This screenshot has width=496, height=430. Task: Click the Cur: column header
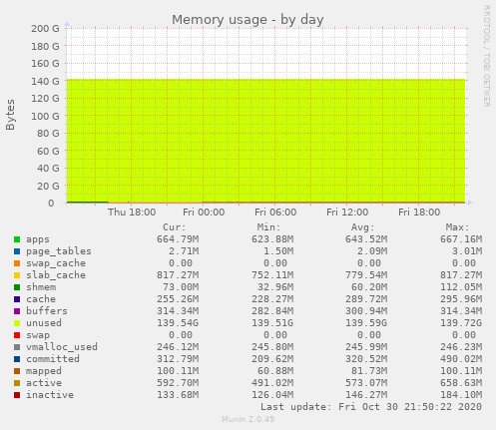(x=175, y=227)
